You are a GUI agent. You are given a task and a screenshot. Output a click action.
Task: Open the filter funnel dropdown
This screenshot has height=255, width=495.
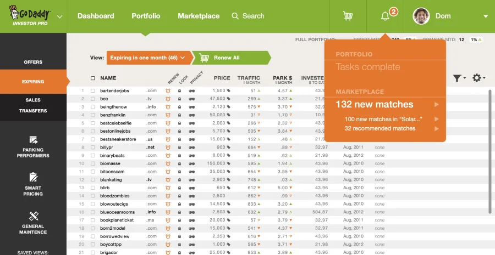tap(459, 78)
